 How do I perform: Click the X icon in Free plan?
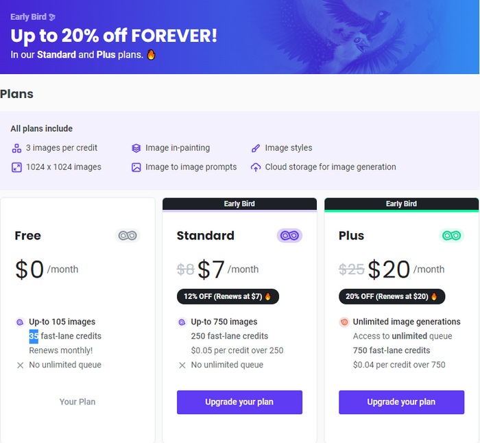pos(20,366)
